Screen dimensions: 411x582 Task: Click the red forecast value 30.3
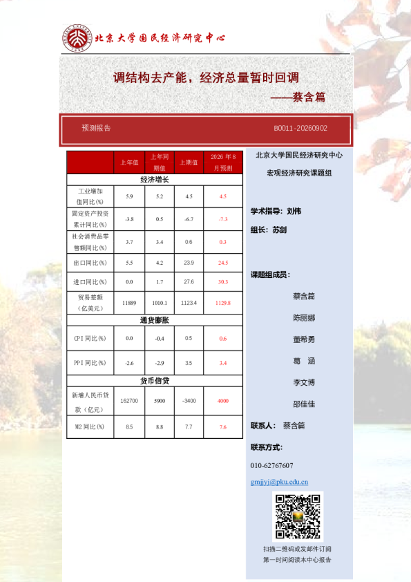[223, 282]
